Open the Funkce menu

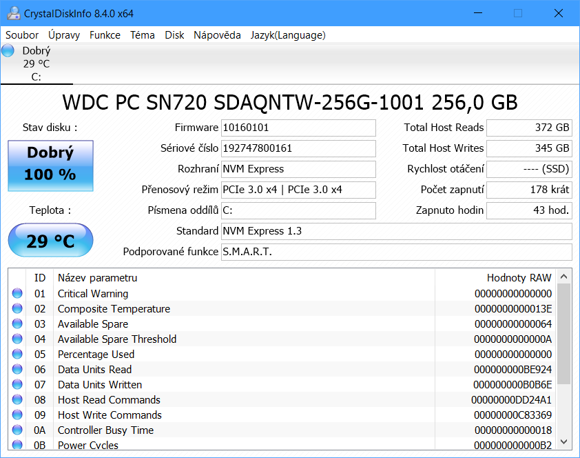[x=105, y=35]
